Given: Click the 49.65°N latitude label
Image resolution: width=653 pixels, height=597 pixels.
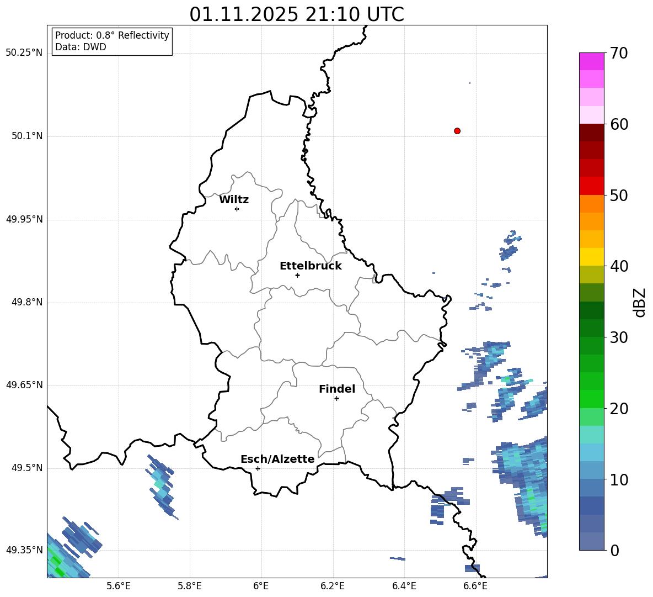Looking at the screenshot, I should (x=24, y=384).
